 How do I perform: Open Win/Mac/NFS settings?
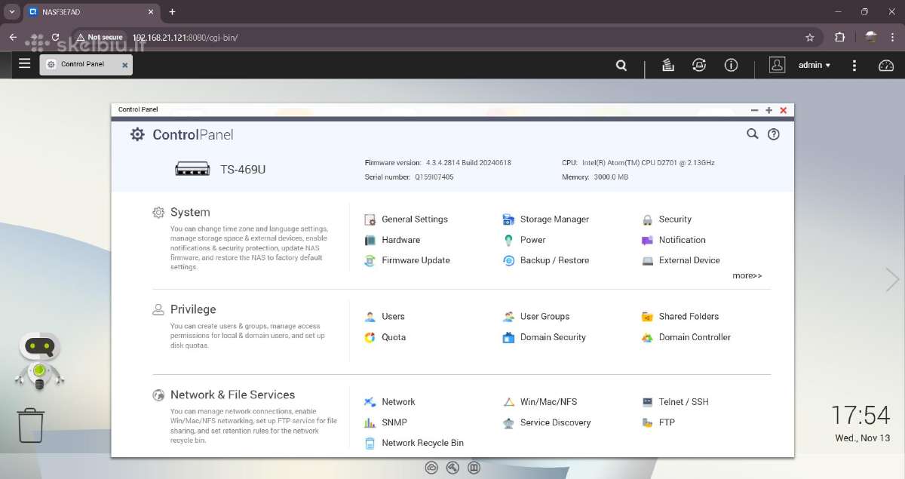(x=540, y=402)
